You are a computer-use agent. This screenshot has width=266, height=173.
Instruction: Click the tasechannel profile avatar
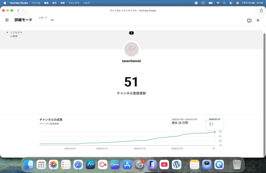tap(131, 49)
